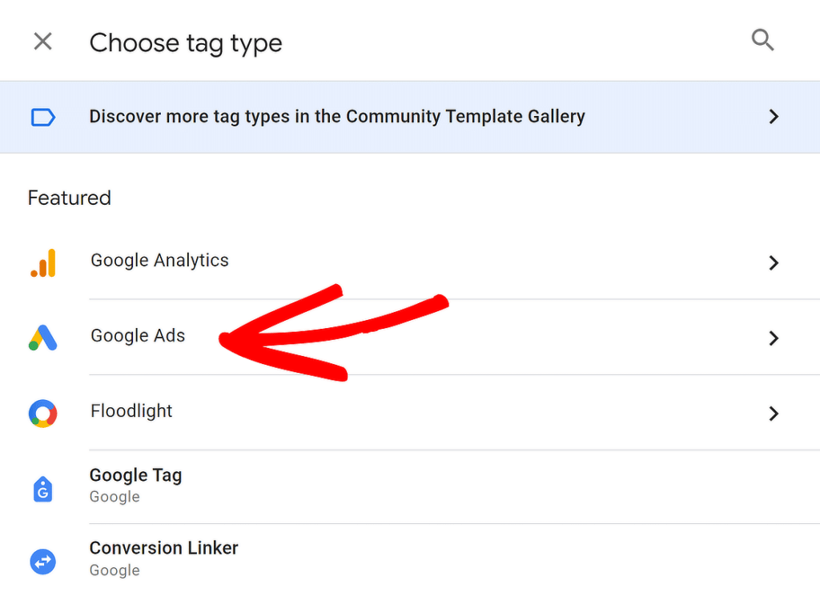Viewport: 820px width, 596px height.
Task: Select the Google Ads tag type
Action: pyautogui.click(x=138, y=336)
